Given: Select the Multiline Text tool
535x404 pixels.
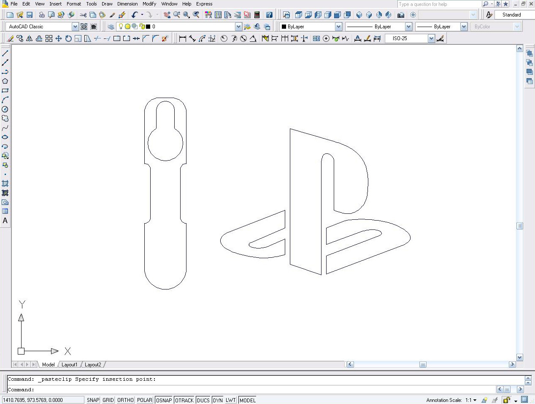Looking at the screenshot, I should point(5,221).
